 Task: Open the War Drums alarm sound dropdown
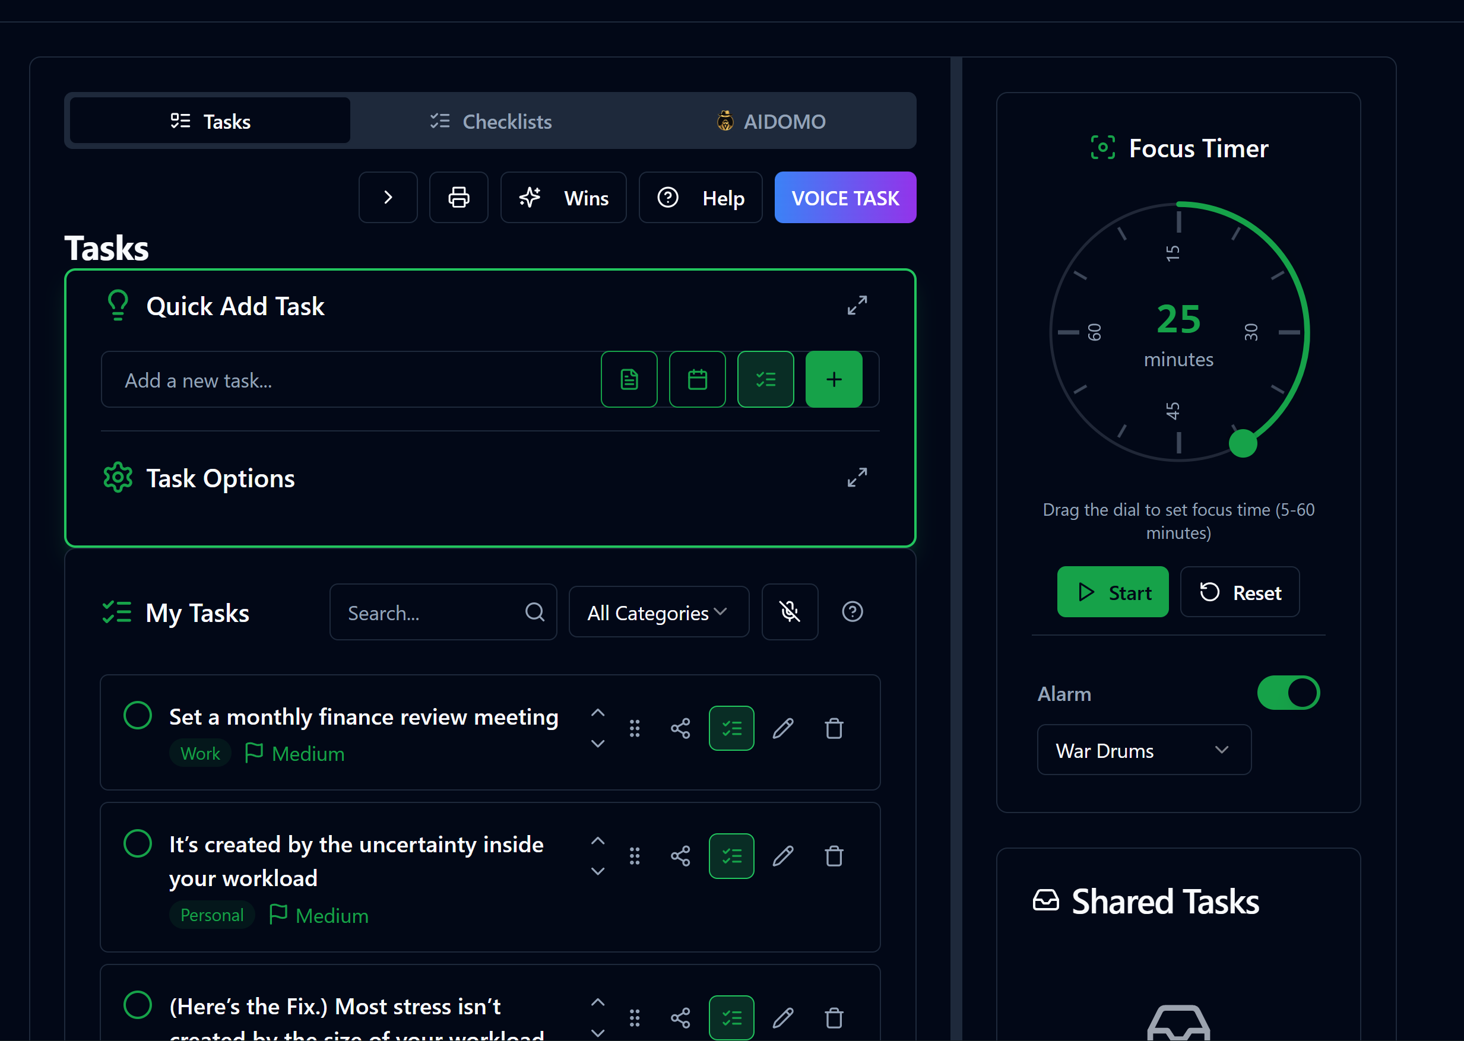click(x=1143, y=750)
